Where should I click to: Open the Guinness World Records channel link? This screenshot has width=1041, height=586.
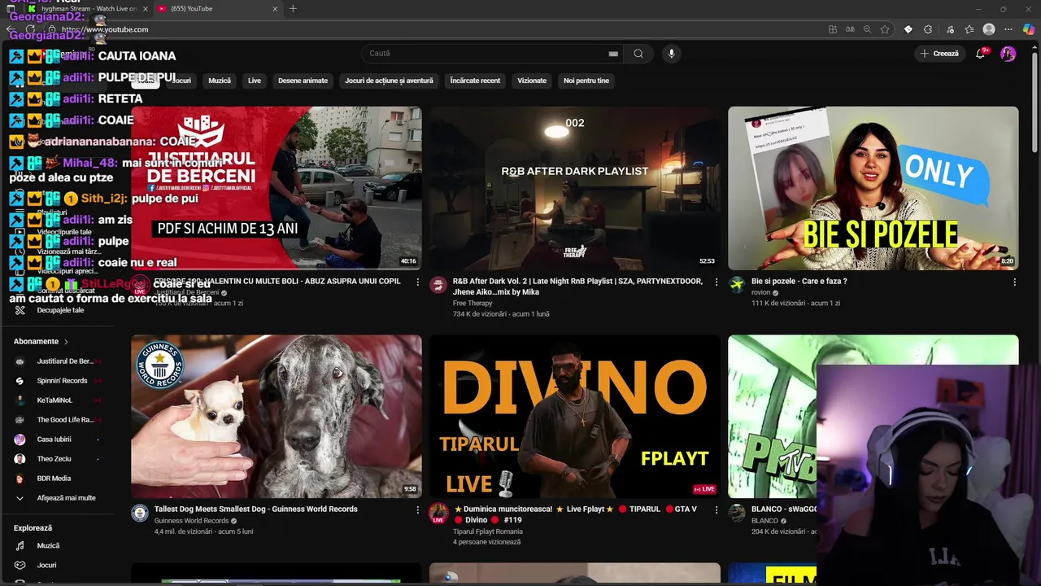click(191, 521)
